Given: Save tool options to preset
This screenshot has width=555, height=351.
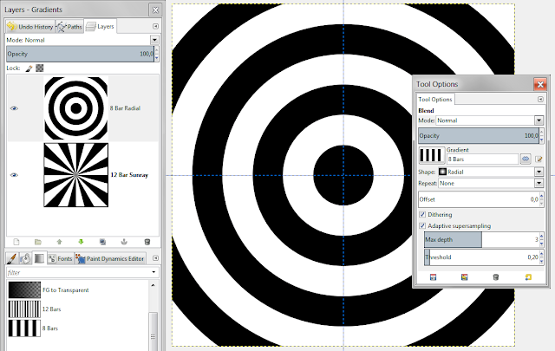Looking at the screenshot, I should 433,277.
